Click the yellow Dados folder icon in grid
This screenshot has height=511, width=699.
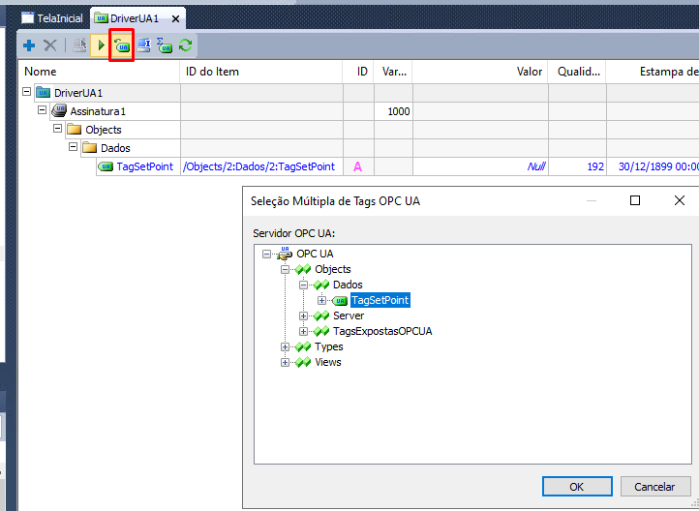click(x=90, y=148)
